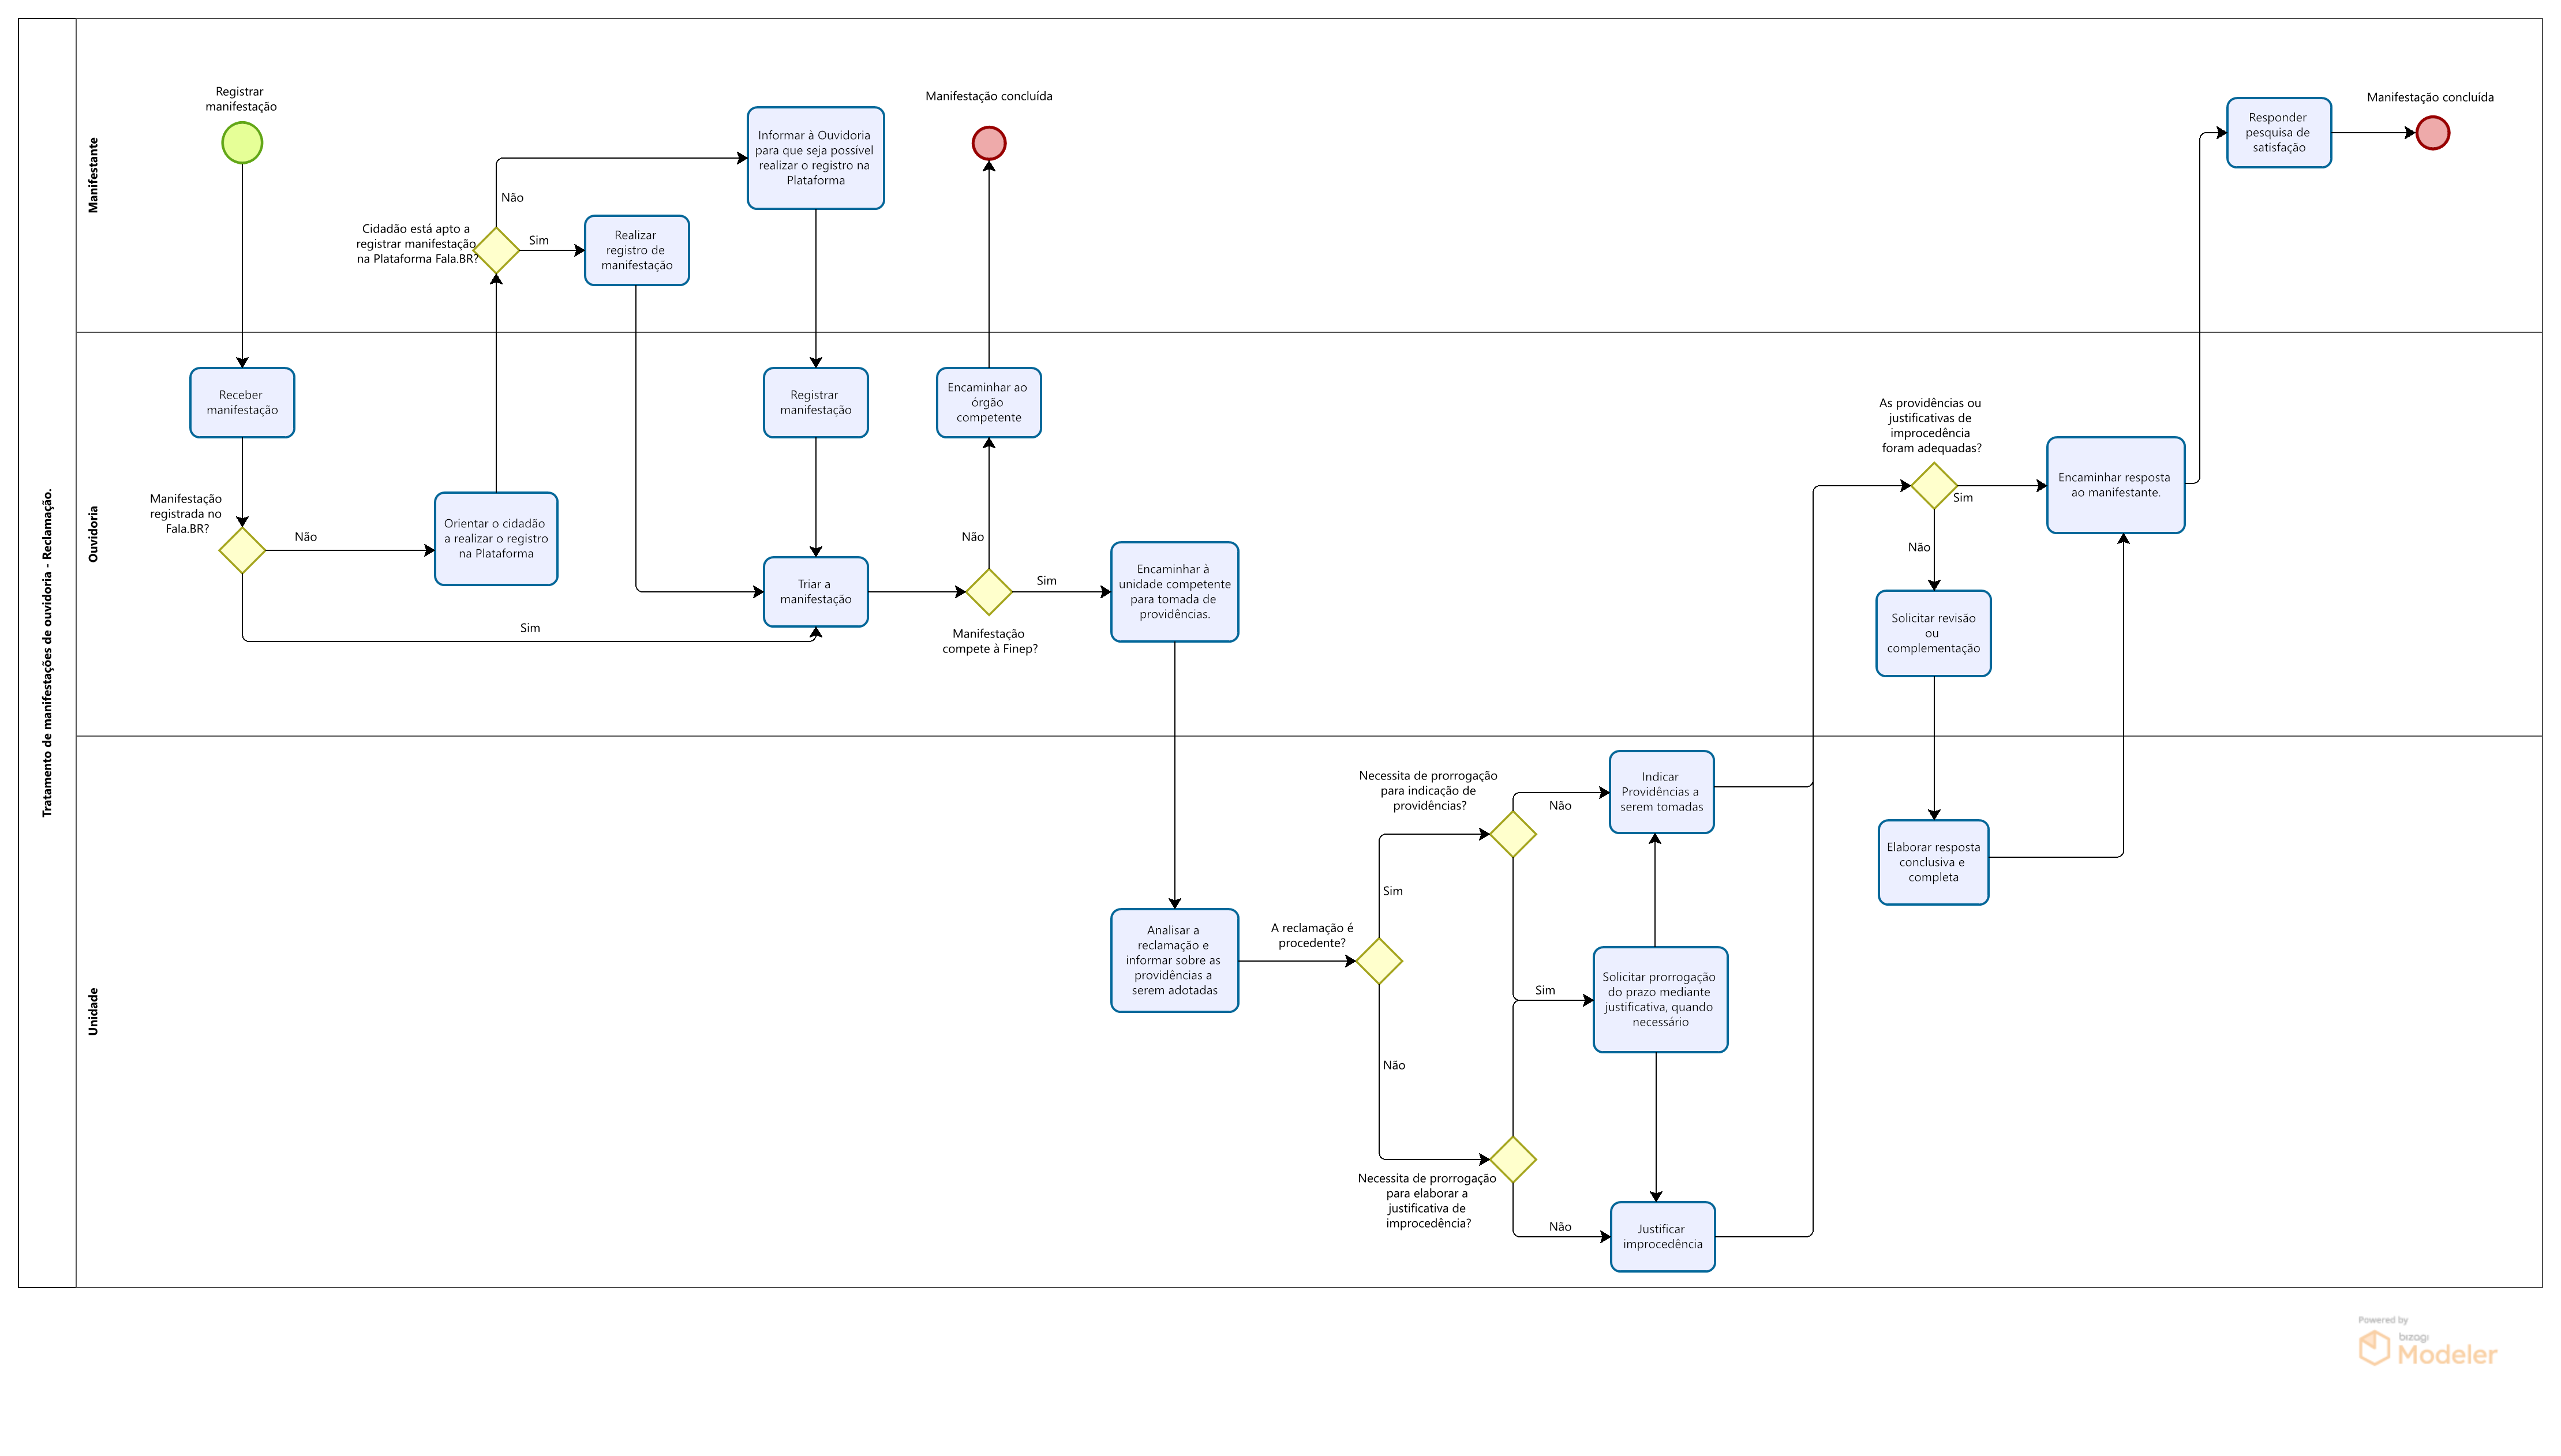This screenshot has width=2561, height=1456.
Task: Select the 'A reclamação é procedente?' gateway diamond
Action: 1379,961
